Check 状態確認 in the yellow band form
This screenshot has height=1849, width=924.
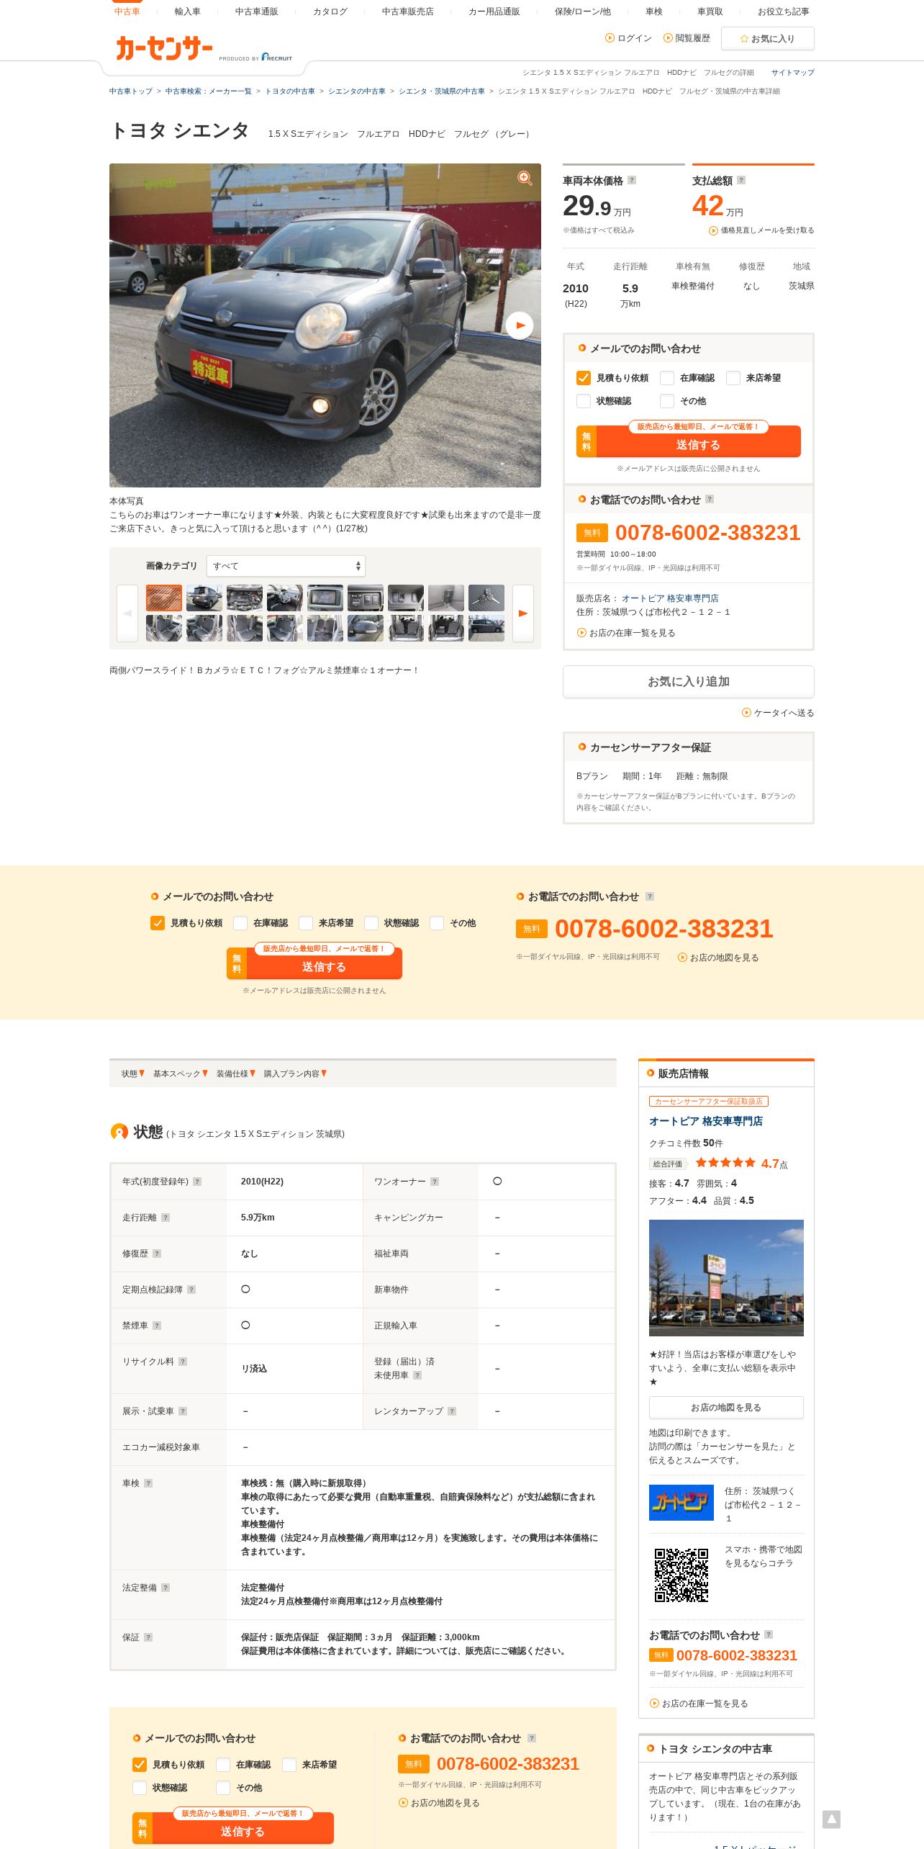[371, 923]
